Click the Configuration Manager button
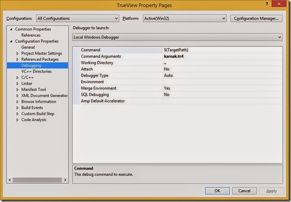Image resolution: width=291 pixels, height=202 pixels. coord(256,18)
